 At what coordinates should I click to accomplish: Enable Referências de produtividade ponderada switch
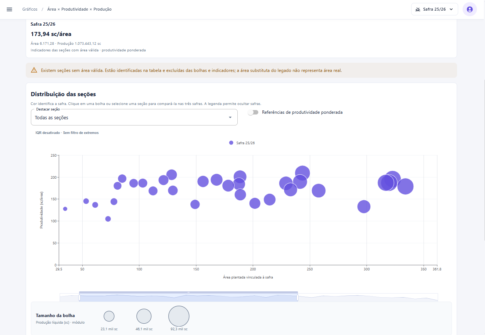[253, 112]
